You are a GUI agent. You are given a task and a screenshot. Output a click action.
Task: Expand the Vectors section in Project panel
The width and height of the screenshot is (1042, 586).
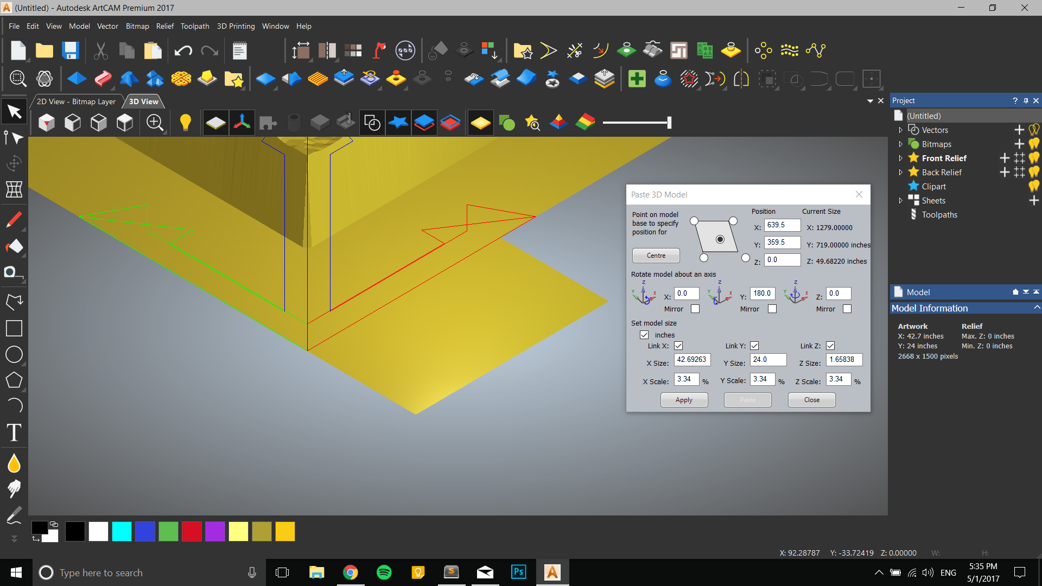(900, 130)
